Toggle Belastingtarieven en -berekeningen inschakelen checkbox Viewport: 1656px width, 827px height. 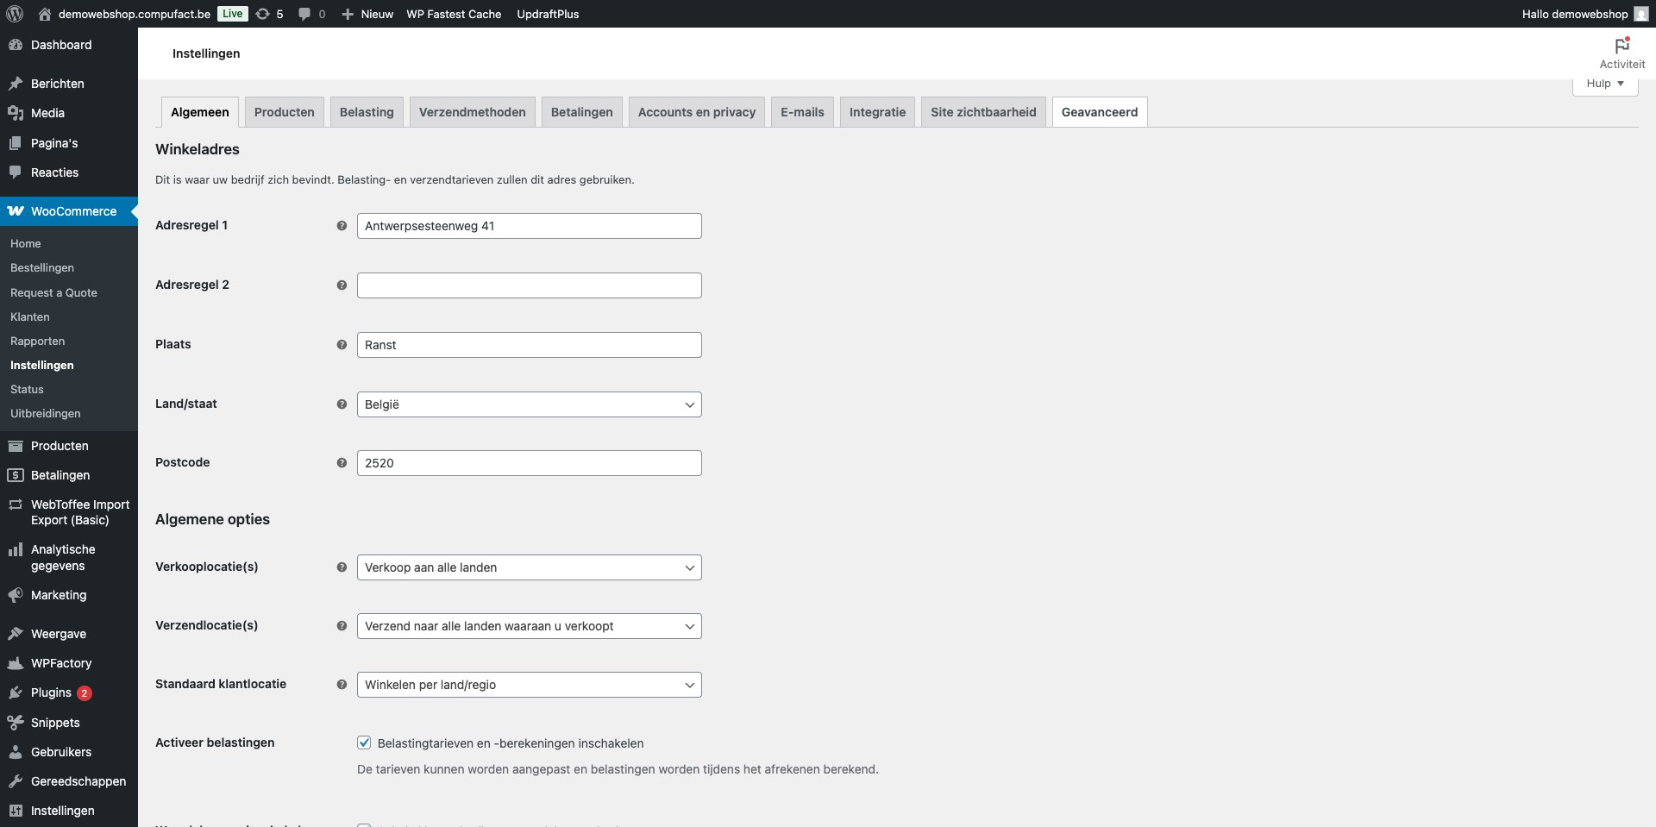click(364, 742)
